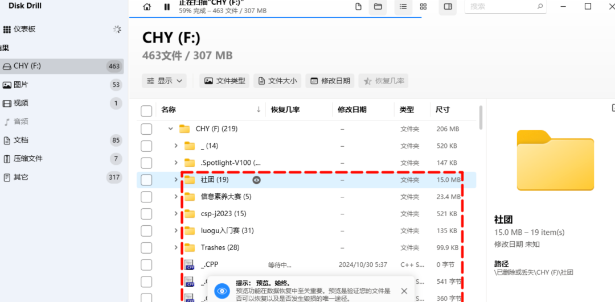Dismiss the 提示 preview tip
The height and width of the screenshot is (302, 615).
tap(404, 291)
